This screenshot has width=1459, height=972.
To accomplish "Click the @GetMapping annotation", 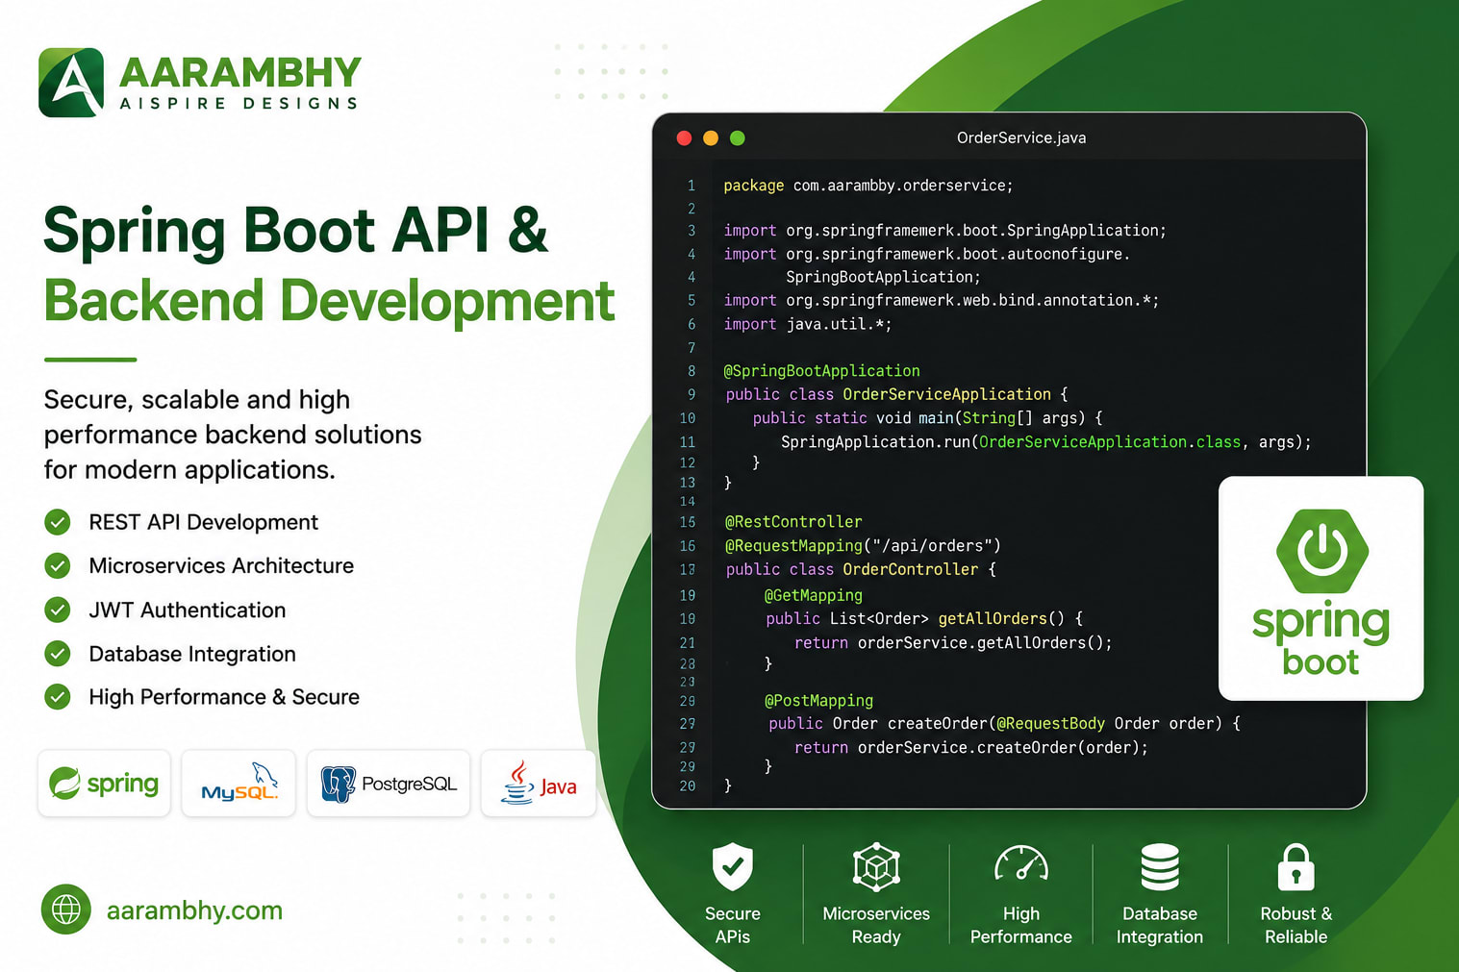I will (813, 595).
